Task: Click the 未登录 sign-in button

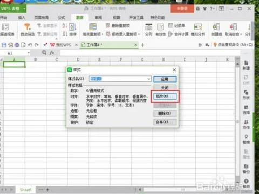Action: [x=182, y=9]
